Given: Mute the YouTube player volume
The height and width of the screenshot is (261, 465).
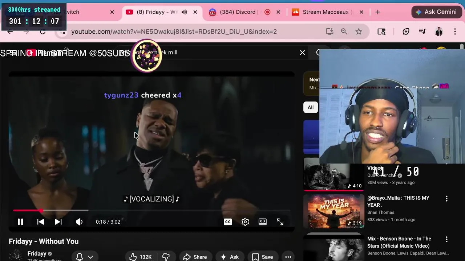Looking at the screenshot, I should coord(79,222).
